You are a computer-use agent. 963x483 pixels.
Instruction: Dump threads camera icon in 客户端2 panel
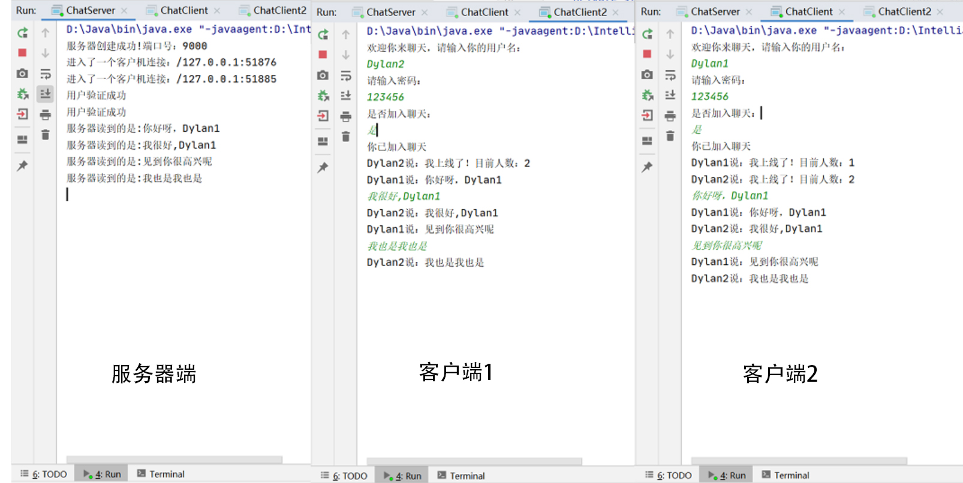point(647,74)
